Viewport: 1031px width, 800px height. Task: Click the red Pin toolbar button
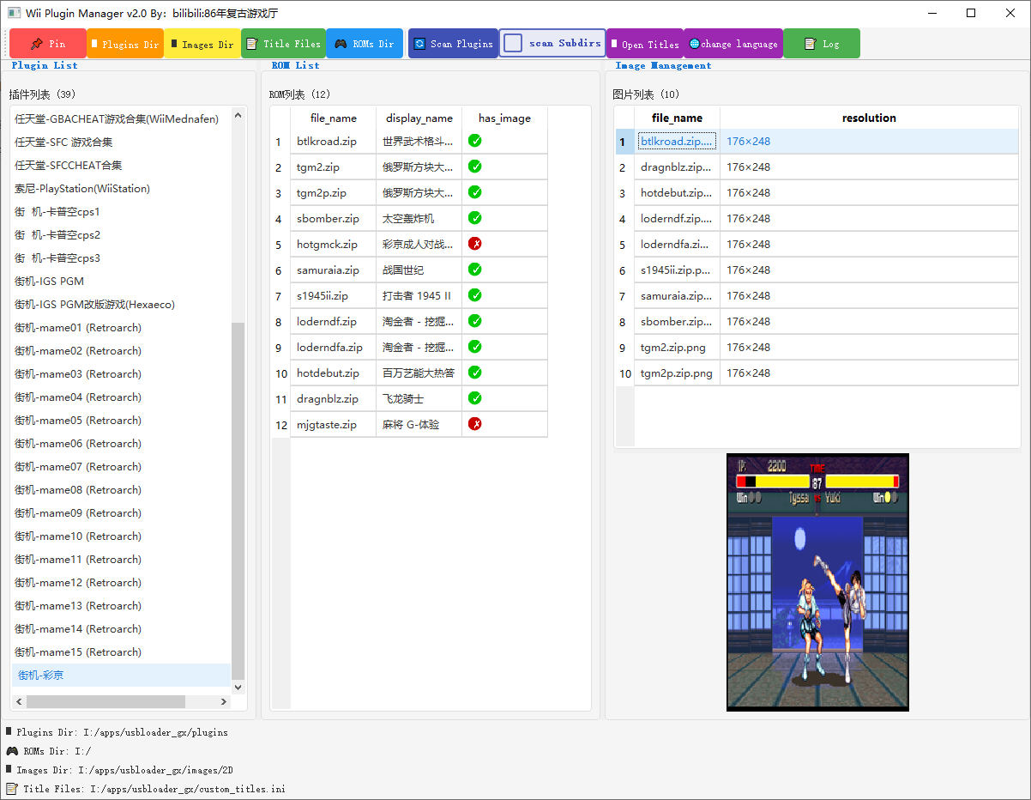48,44
